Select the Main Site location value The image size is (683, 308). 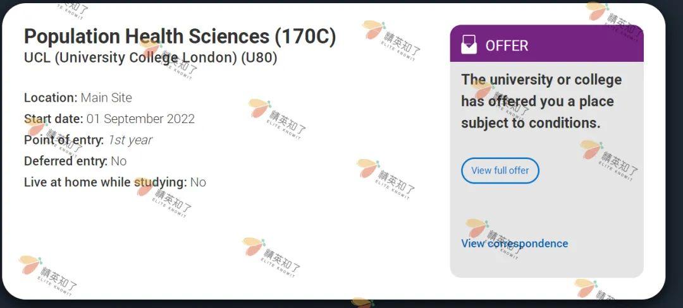click(x=106, y=98)
